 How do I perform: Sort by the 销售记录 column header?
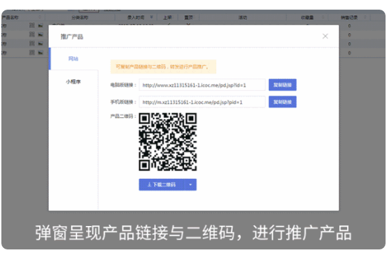[349, 17]
